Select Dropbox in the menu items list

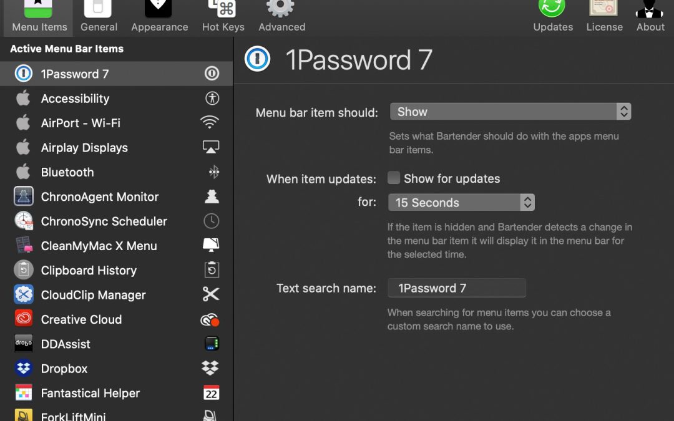point(64,369)
